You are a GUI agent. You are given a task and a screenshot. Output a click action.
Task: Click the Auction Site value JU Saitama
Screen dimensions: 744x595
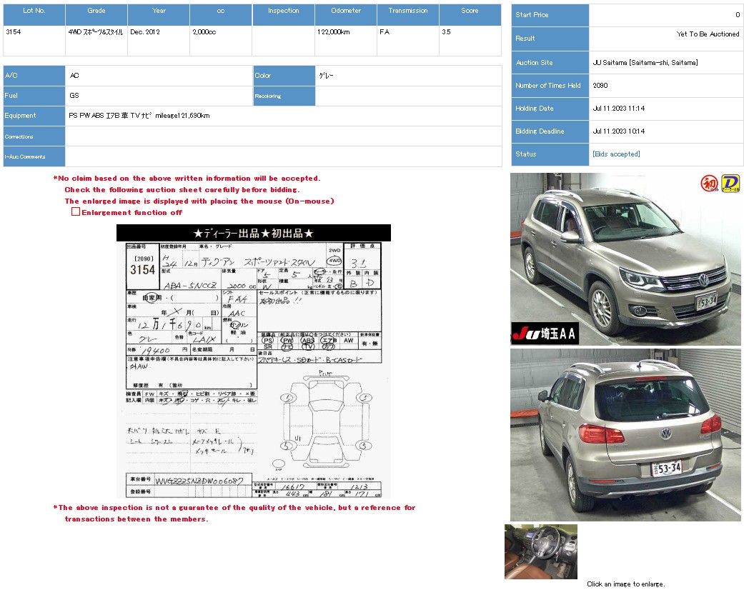point(645,63)
